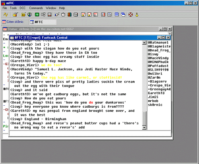Open the green Aliases script editor icon
The width and height of the screenshot is (199, 164).
tap(37, 14)
